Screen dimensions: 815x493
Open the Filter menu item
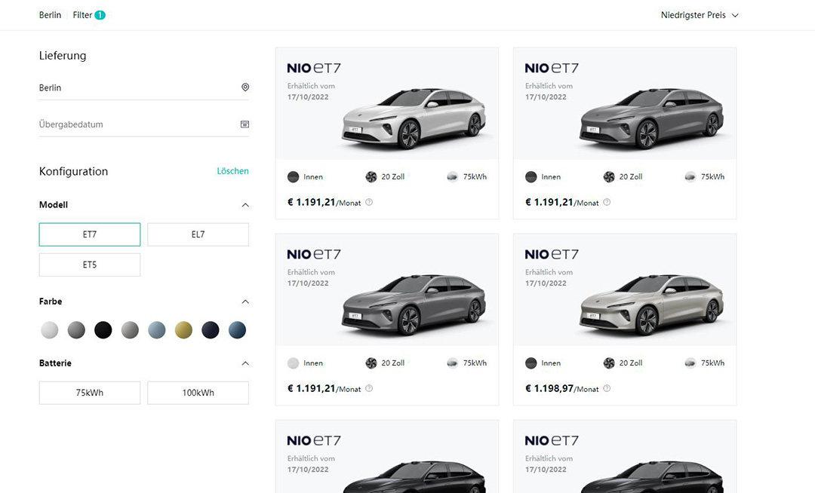click(x=82, y=15)
